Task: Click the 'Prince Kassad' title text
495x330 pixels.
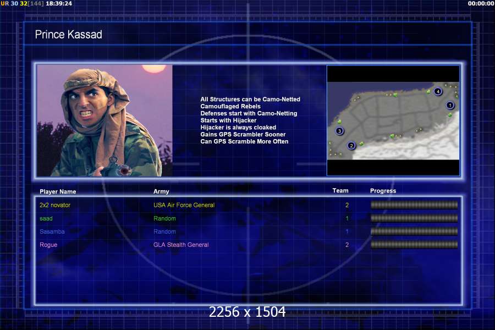Action: [69, 35]
